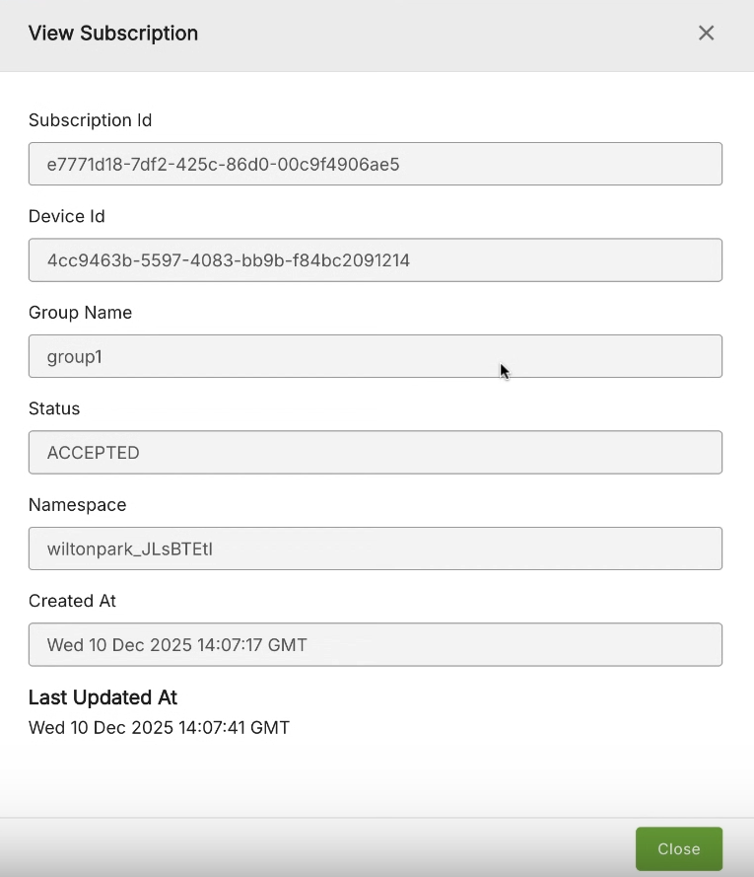Close the dialog with the X icon
This screenshot has width=754, height=877.
[706, 33]
